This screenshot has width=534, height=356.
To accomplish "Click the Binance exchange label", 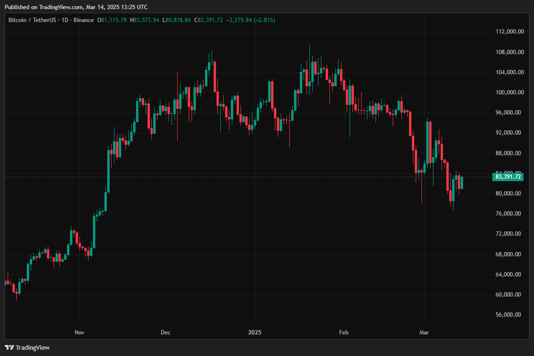I will (x=83, y=20).
